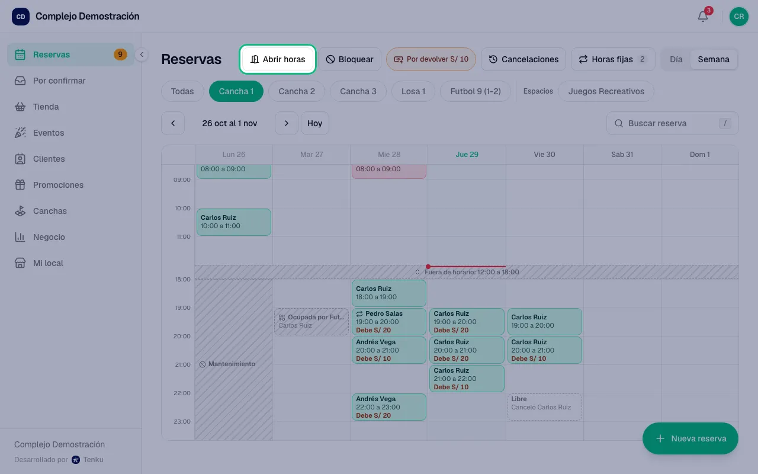Click the Bloquear button
Image resolution: width=758 pixels, height=474 pixels.
coord(350,59)
